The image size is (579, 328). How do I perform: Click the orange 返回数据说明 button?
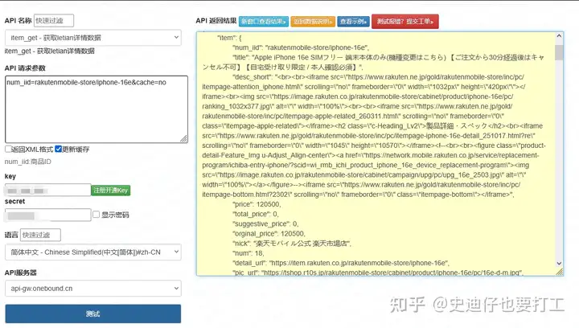(x=313, y=22)
